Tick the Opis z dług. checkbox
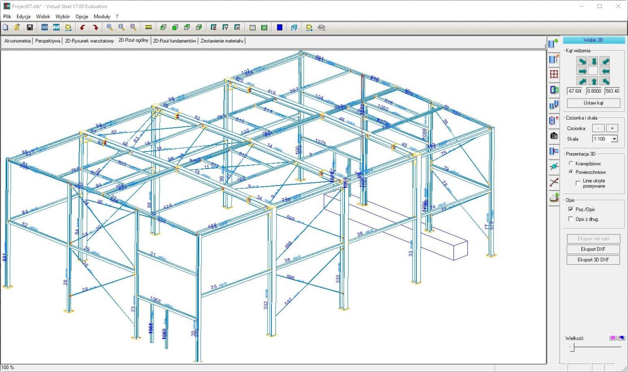The height and width of the screenshot is (372, 628). (571, 219)
